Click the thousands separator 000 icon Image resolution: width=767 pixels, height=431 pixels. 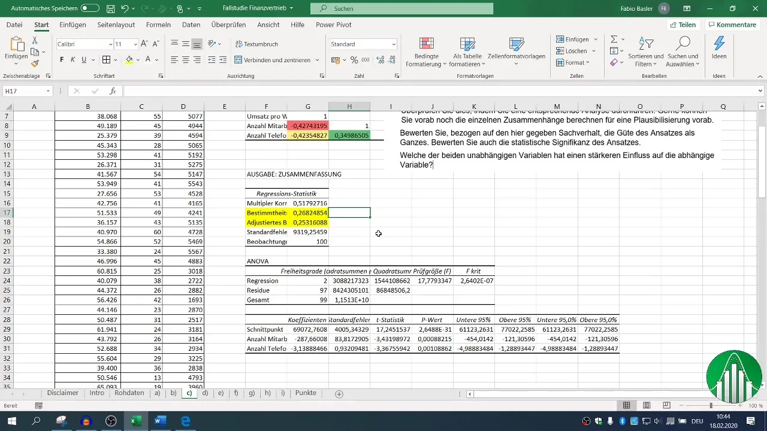[x=366, y=60]
